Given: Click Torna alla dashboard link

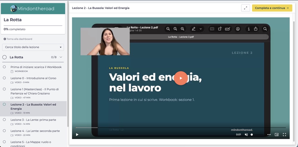Looking at the screenshot, I should point(19,39).
